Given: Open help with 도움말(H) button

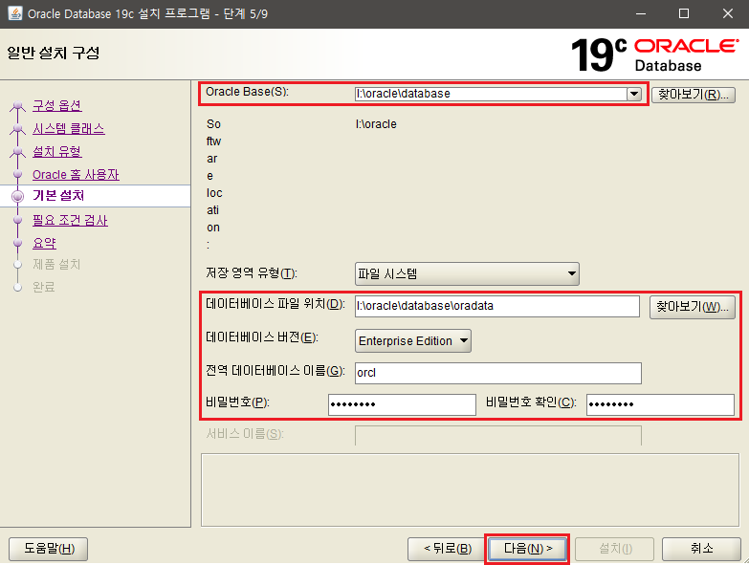Looking at the screenshot, I should point(48,549).
